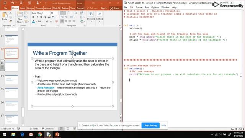Toggle Bold formatting

coord(33,17)
